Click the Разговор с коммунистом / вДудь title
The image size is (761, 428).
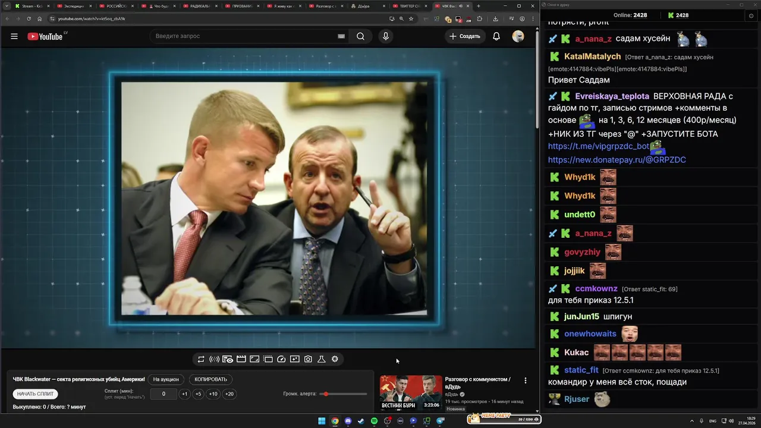click(x=477, y=383)
